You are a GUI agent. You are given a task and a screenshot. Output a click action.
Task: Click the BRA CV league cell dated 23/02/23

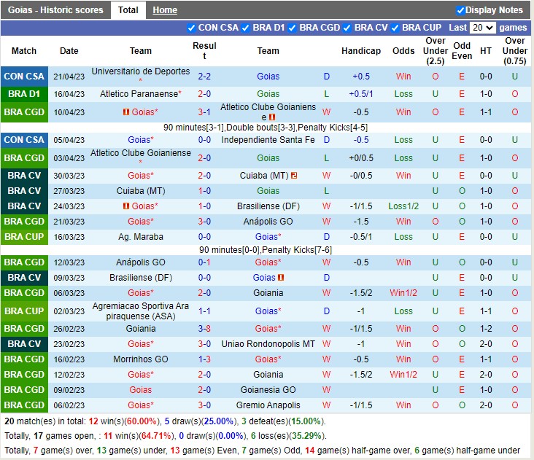(x=24, y=344)
